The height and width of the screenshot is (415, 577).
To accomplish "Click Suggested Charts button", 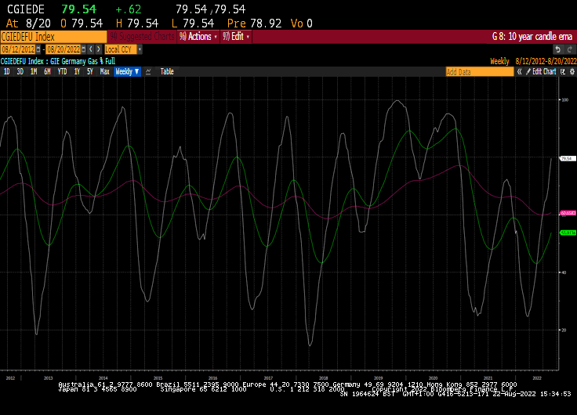I will pyautogui.click(x=142, y=36).
